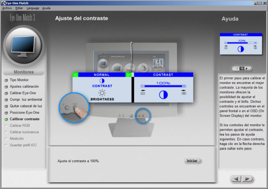Click the zoomed finger pressing button illustration
This screenshot has height=189, width=268.
point(74,108)
